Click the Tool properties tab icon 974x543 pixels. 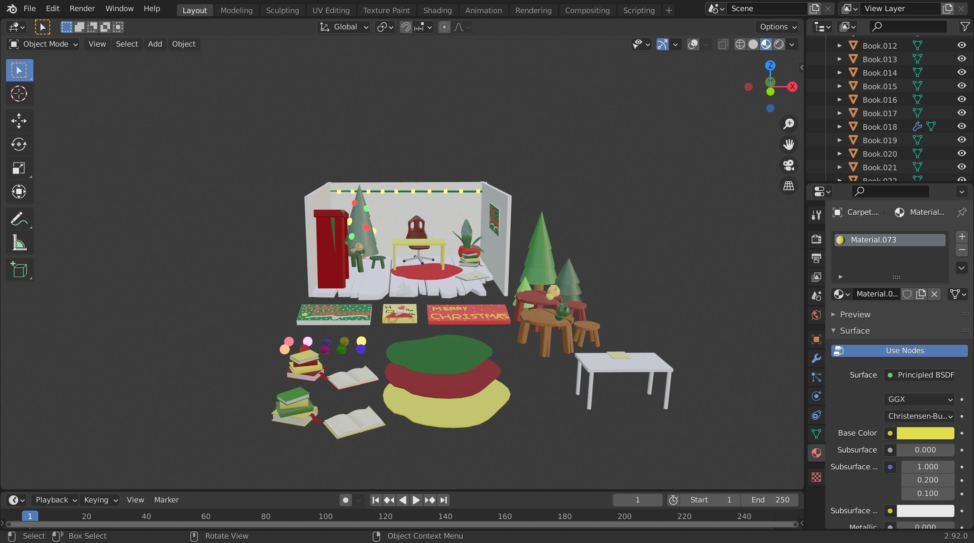pos(816,215)
